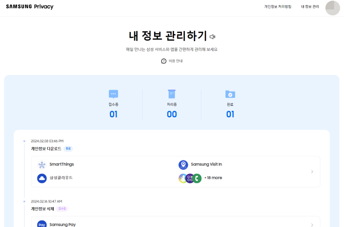Click the SmartThings app icon

pos(42,165)
